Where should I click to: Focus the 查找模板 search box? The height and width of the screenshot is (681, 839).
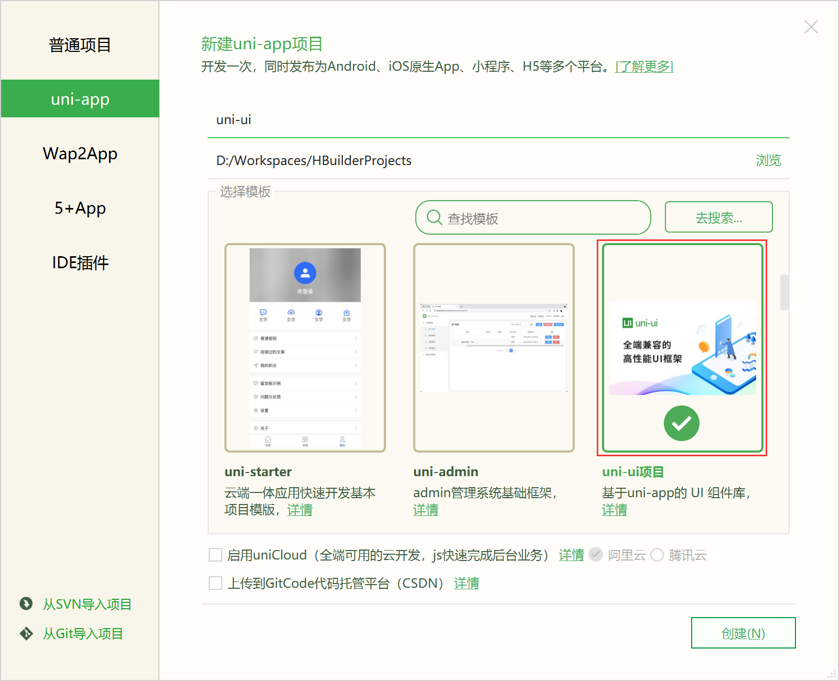tap(533, 217)
